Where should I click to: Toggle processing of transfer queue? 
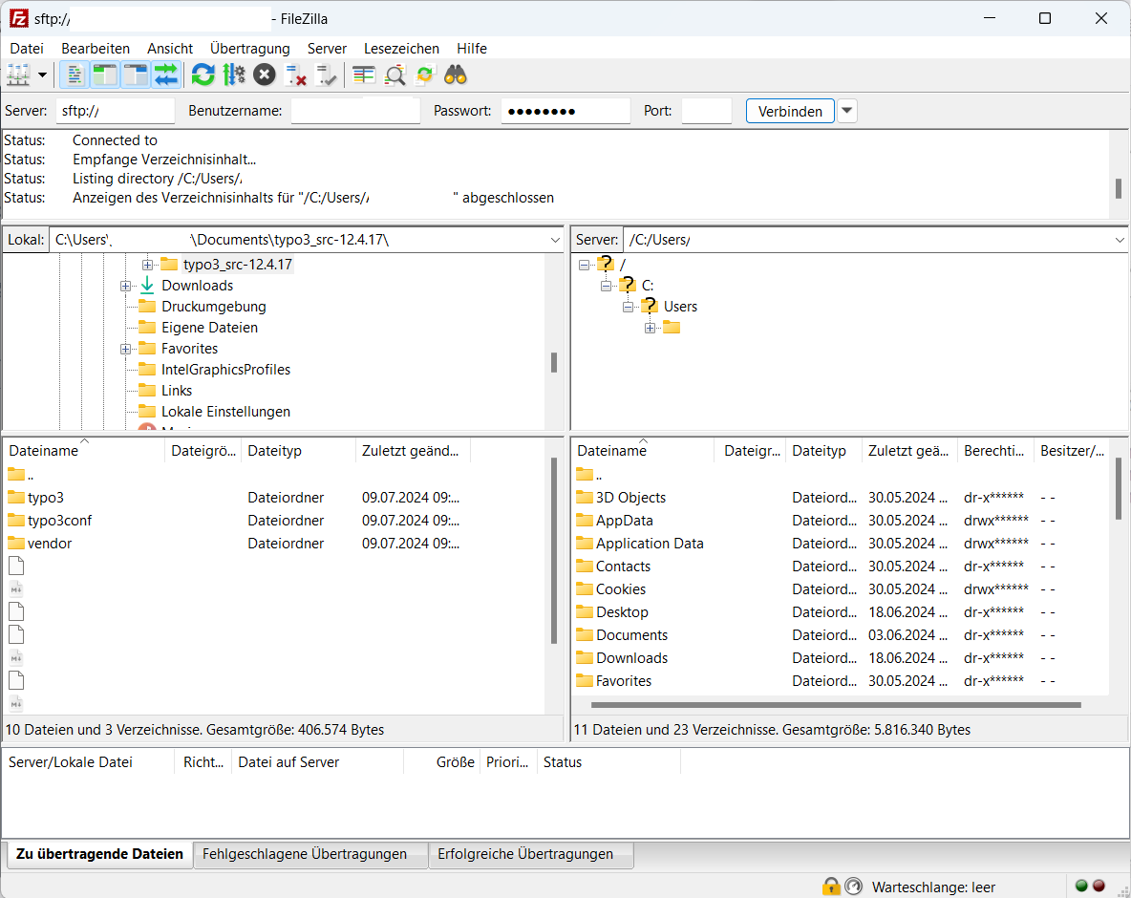click(x=234, y=75)
